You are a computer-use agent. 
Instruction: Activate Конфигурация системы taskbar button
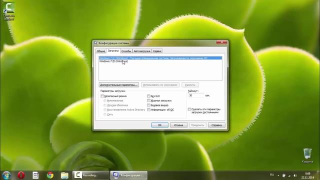(129, 175)
